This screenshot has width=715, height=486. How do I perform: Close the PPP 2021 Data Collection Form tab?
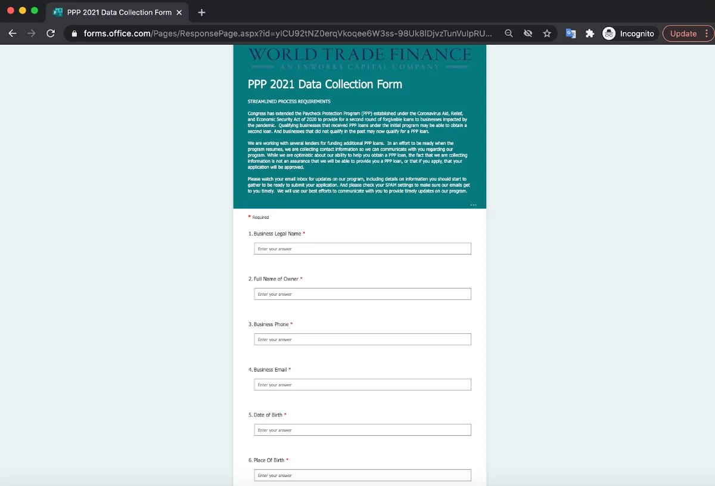[x=179, y=12]
